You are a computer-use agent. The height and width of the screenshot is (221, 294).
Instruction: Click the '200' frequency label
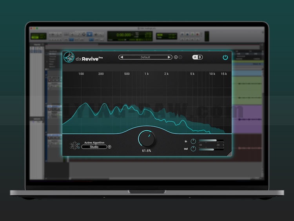101,74
